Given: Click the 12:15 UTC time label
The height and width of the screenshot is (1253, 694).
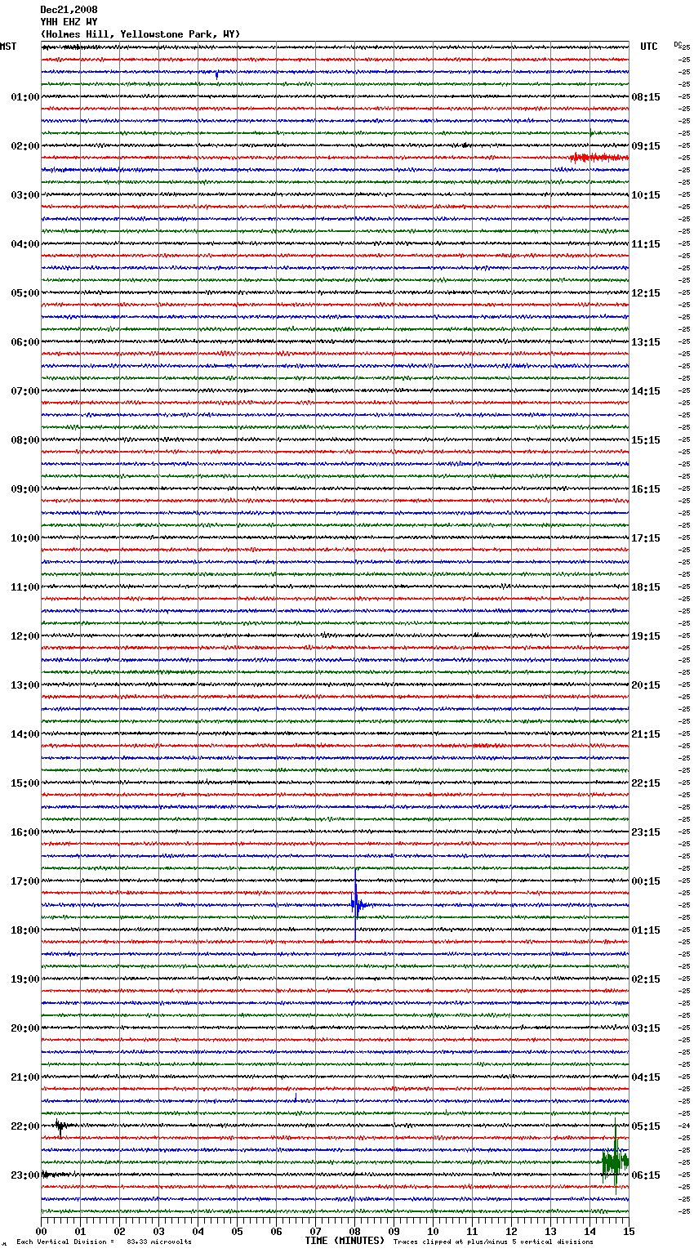Looking at the screenshot, I should tap(646, 293).
